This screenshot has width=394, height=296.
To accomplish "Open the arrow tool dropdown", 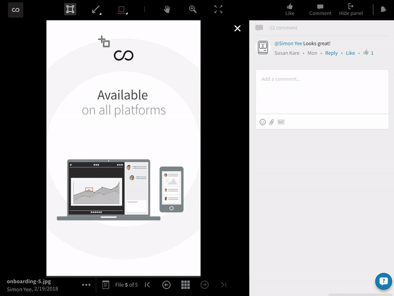I will 97,9.
